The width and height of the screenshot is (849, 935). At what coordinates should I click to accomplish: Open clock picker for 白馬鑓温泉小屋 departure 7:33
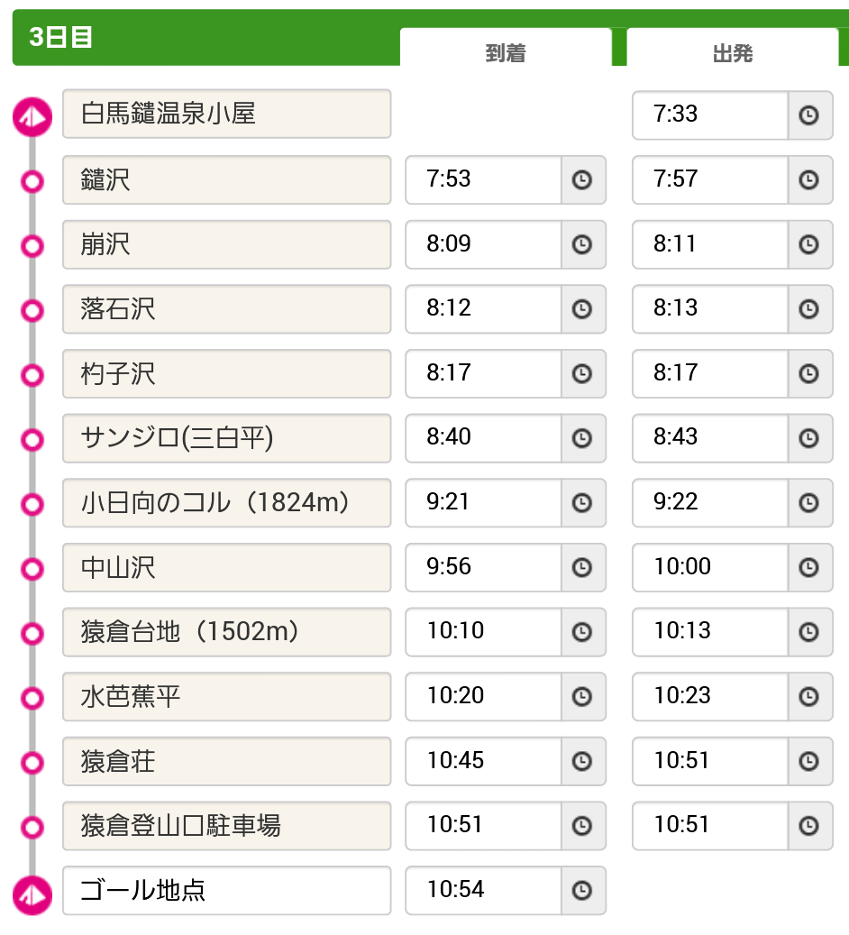point(809,115)
